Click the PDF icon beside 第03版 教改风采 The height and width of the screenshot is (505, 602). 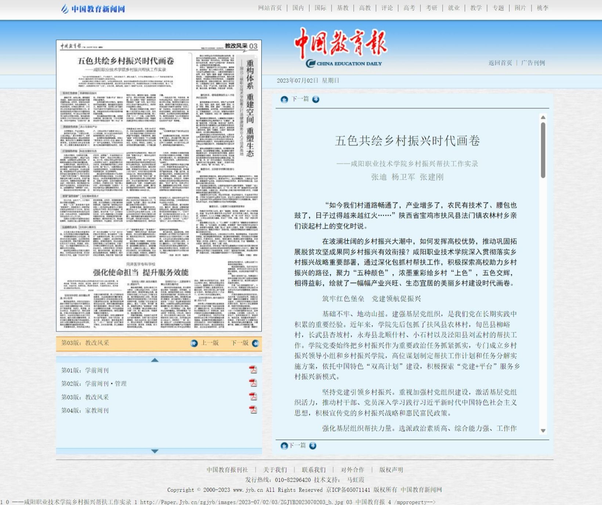(253, 396)
